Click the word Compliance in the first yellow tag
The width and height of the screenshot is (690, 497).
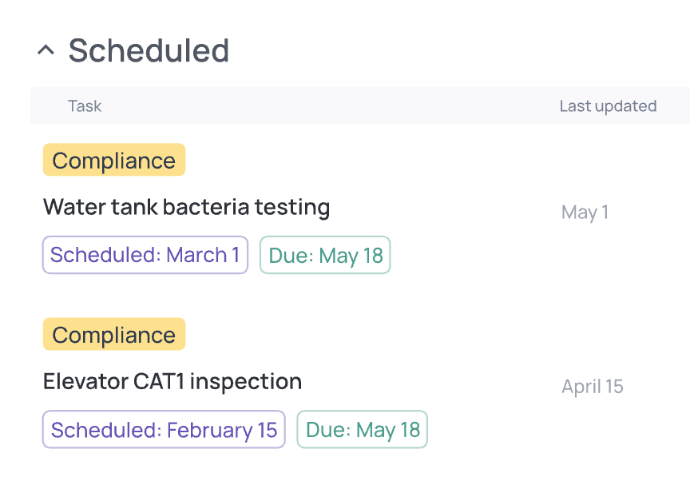pos(113,161)
